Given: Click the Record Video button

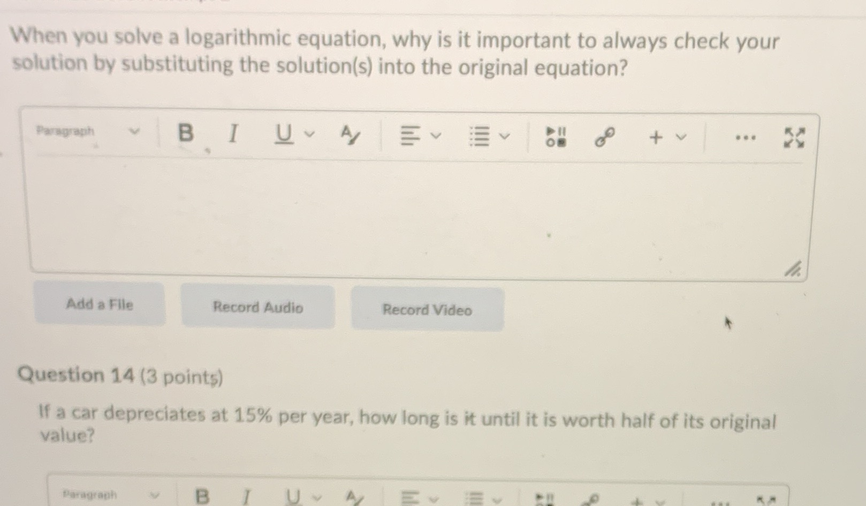Looking at the screenshot, I should click(427, 310).
